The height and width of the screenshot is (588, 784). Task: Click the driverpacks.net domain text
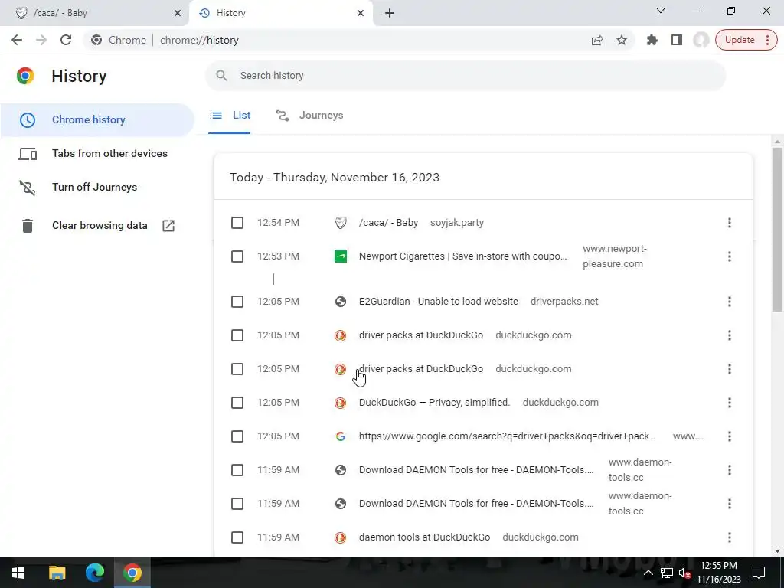[x=564, y=302]
